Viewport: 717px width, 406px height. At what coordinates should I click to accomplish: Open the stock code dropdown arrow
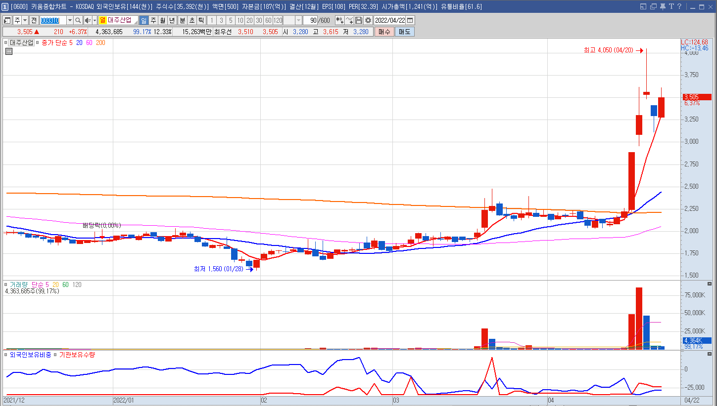[x=69, y=20]
